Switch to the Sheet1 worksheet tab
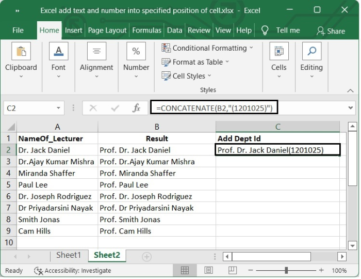The height and width of the screenshot is (279, 361). pyautogui.click(x=69, y=255)
